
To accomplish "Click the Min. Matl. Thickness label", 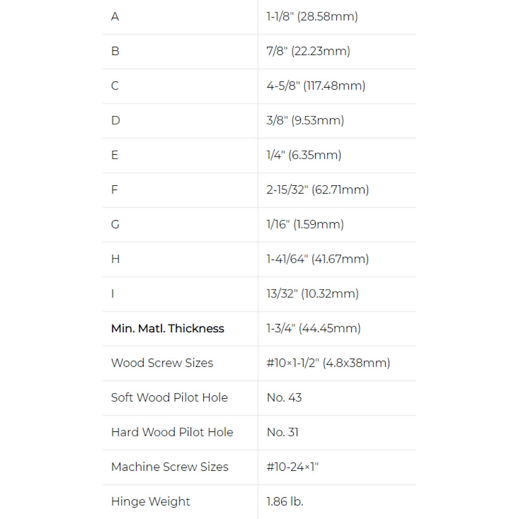I will tap(168, 329).
